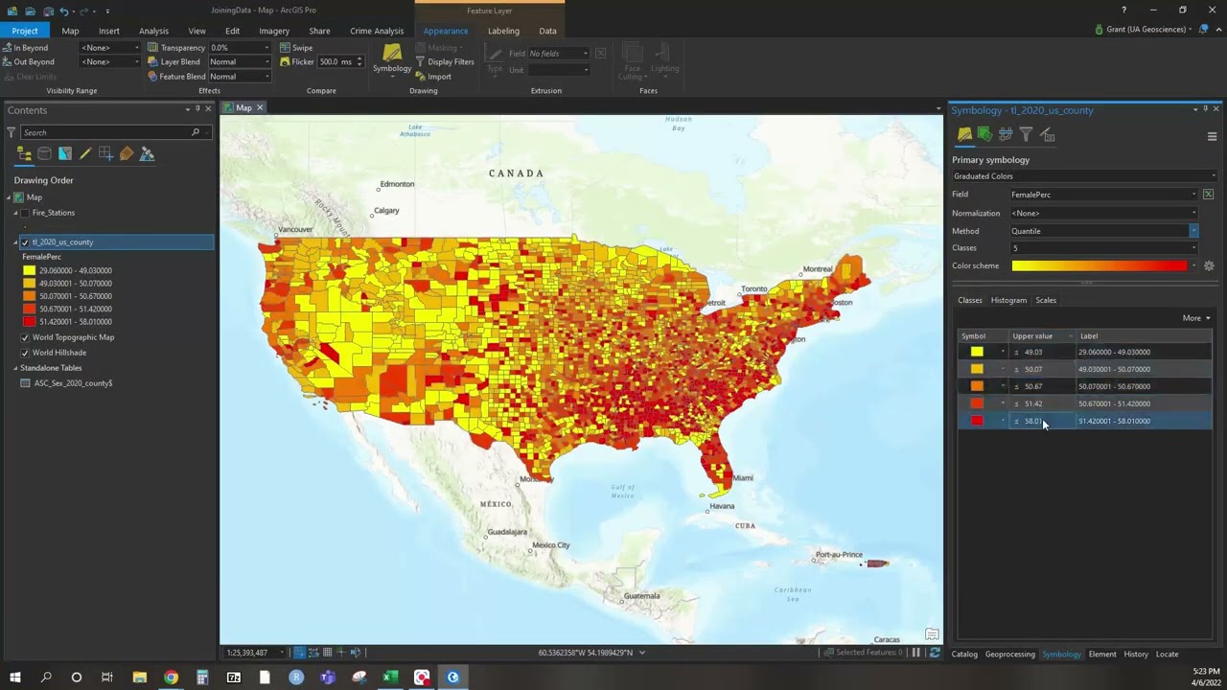Screen dimensions: 1227x690
Task: Open the Locate pane tab
Action: pyautogui.click(x=1167, y=655)
